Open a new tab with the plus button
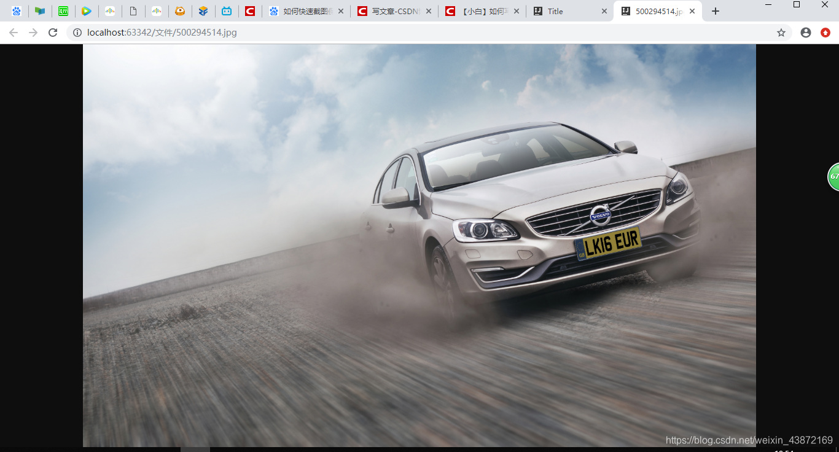839x452 pixels. 715,11
